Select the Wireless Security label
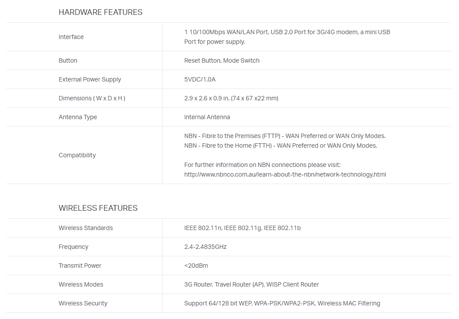 coord(83,303)
